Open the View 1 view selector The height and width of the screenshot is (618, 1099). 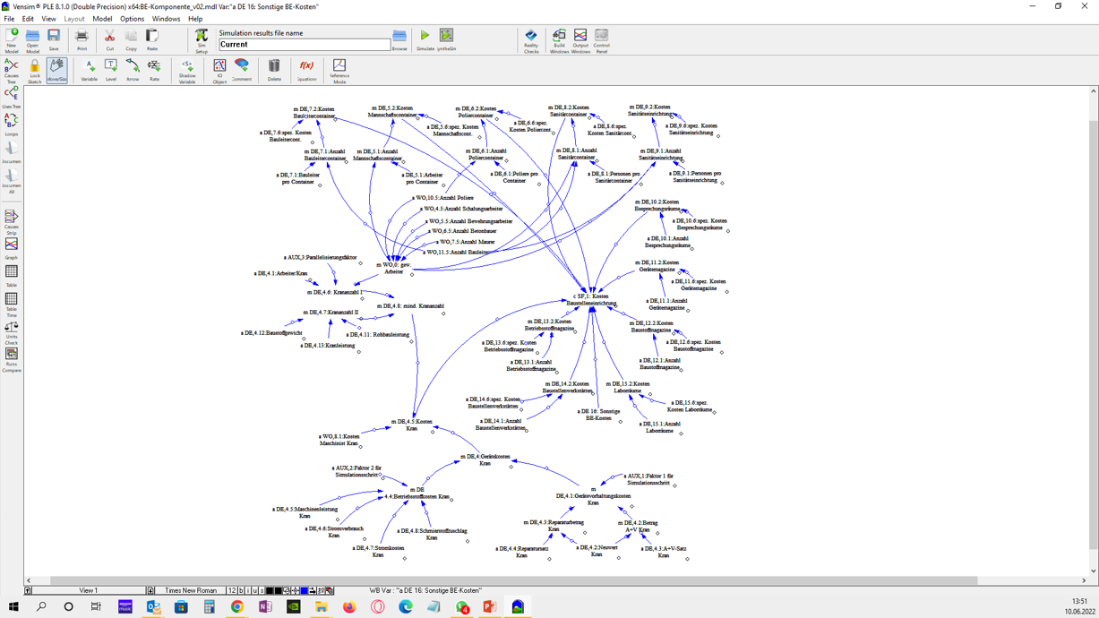[88, 591]
